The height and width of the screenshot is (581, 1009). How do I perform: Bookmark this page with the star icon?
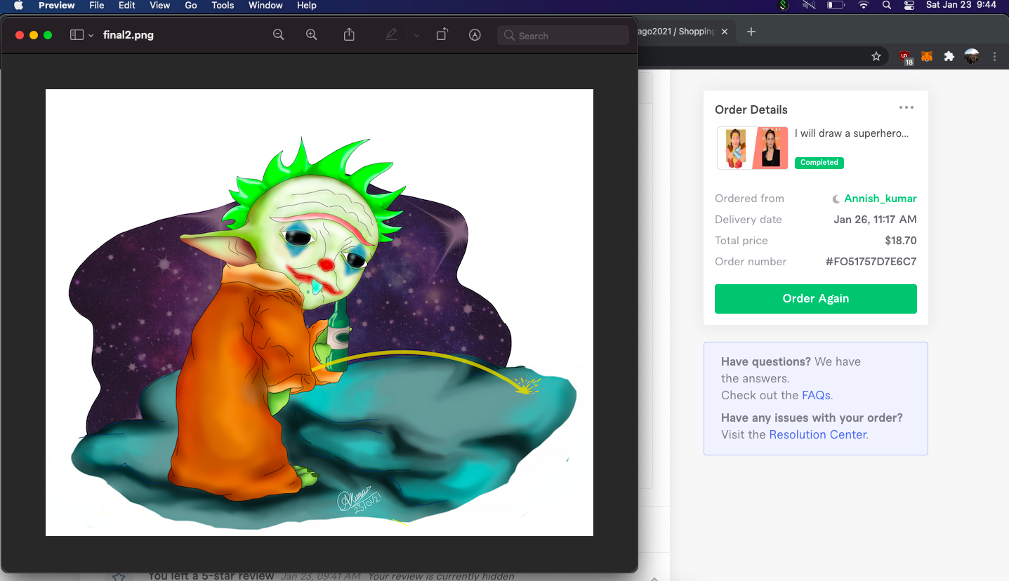coord(876,56)
